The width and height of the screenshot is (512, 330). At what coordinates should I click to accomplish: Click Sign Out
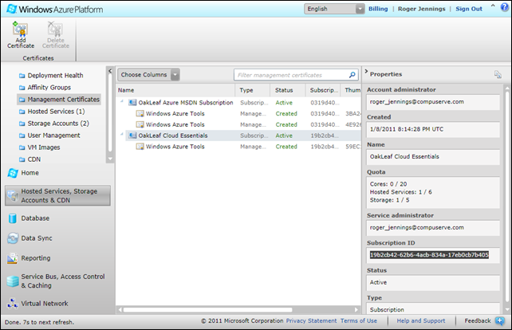(469, 9)
